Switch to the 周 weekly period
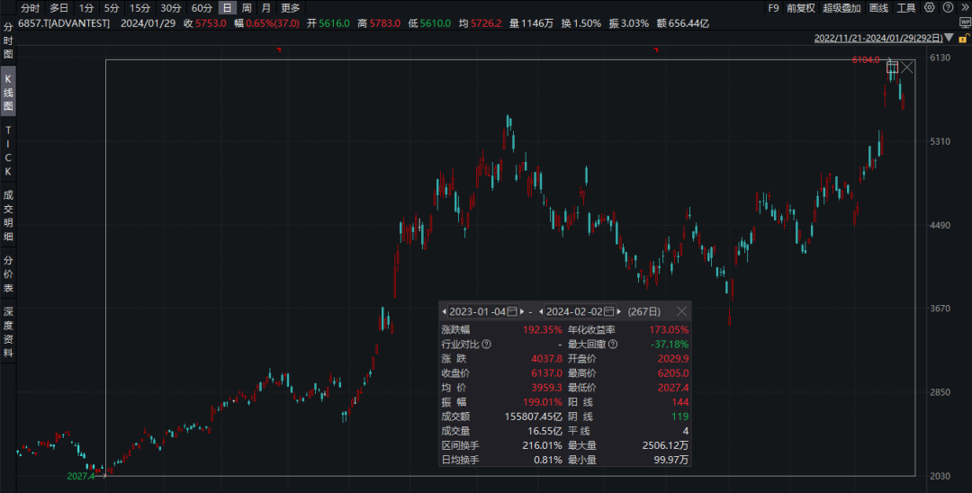972x493 pixels. [x=247, y=8]
